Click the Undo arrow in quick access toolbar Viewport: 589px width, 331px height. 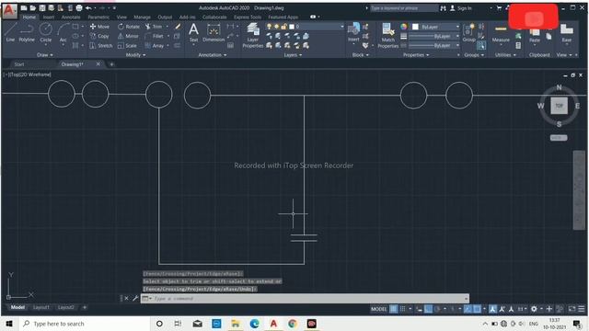88,8
